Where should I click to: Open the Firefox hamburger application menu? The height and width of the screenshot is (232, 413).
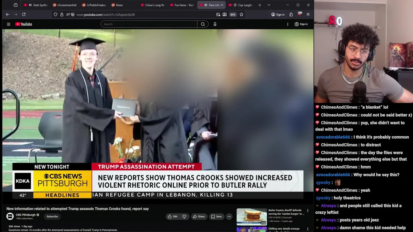308,15
